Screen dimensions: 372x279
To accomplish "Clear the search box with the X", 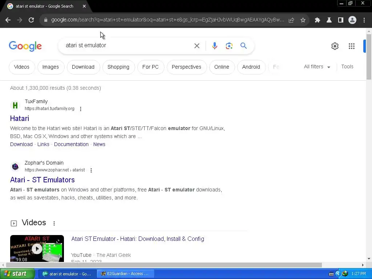I will click(x=197, y=46).
